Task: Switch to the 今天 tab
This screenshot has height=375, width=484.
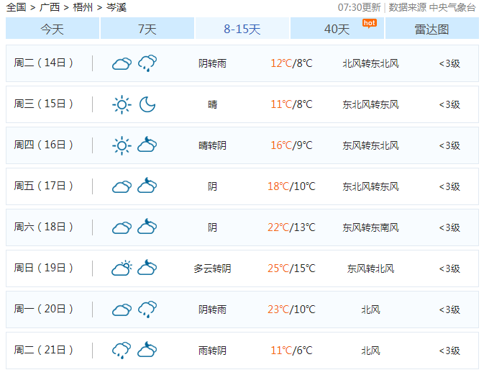Action: [52, 29]
